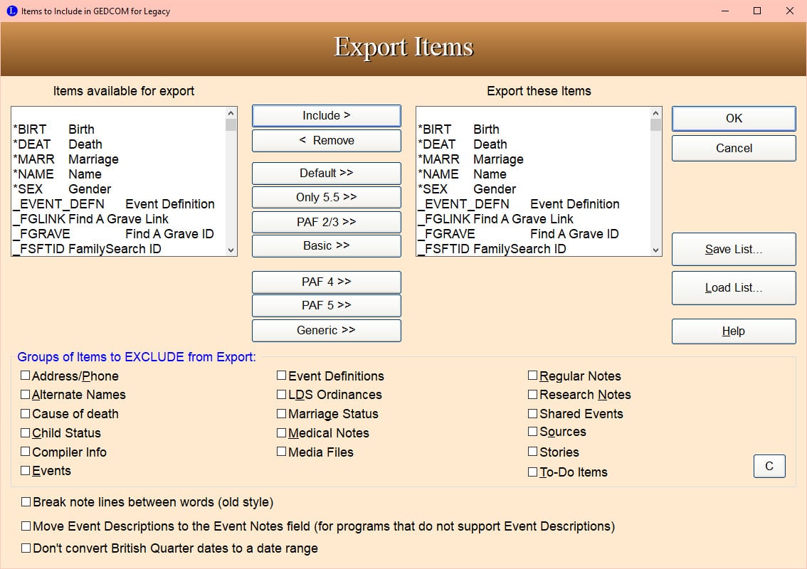The image size is (807, 569).
Task: Enable the Address/Phone exclude checkbox
Action: click(x=26, y=376)
